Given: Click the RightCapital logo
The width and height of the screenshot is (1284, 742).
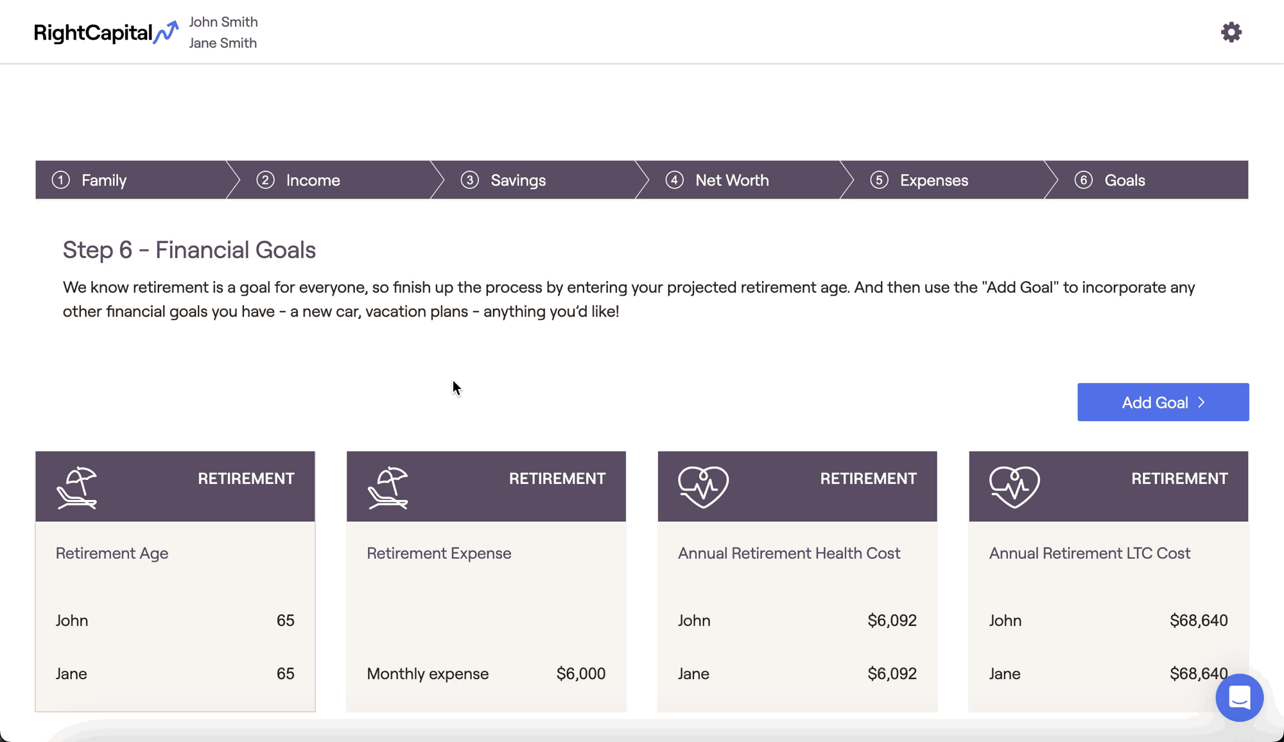Looking at the screenshot, I should point(106,32).
